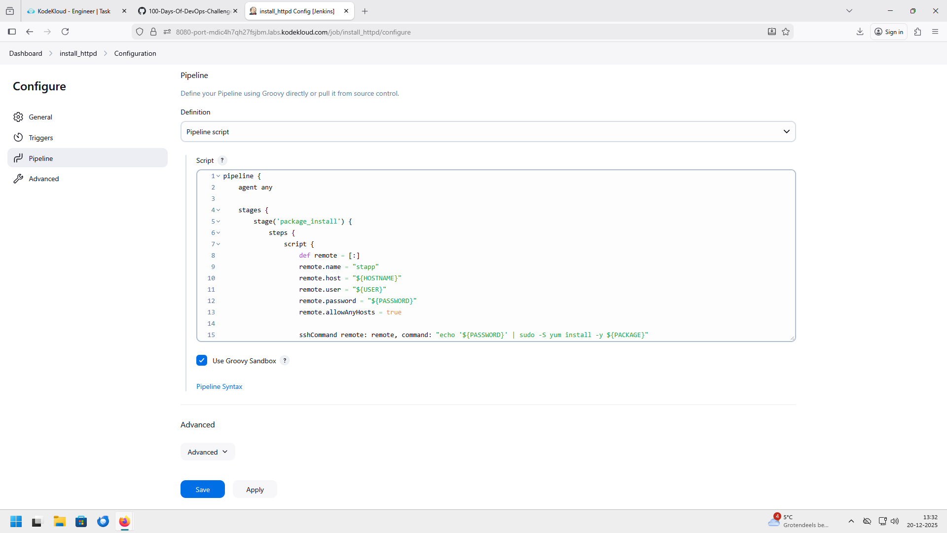Viewport: 947px width, 533px height.
Task: Uncheck Use Groovy Sandbox checkbox
Action: tap(202, 361)
